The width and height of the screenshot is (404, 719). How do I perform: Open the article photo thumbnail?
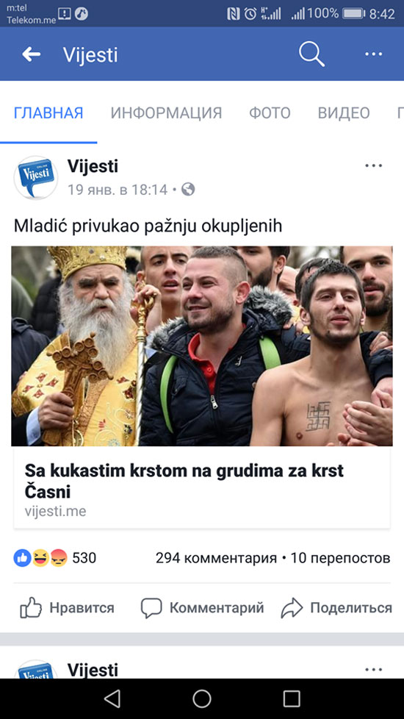pos(202,346)
